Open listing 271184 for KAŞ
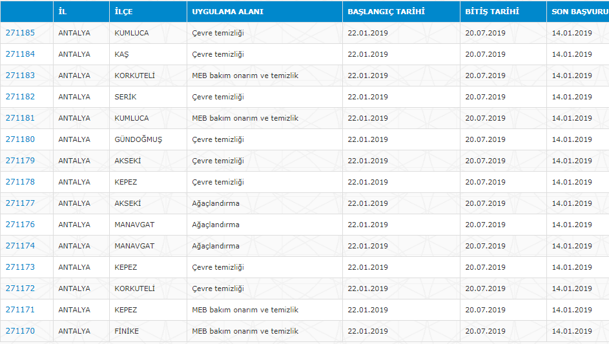Viewport: 609px width, 344px height. coord(20,54)
